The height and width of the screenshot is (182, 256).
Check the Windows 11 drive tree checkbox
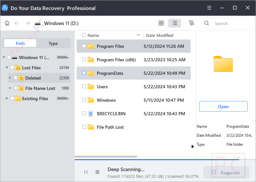tap(9, 57)
